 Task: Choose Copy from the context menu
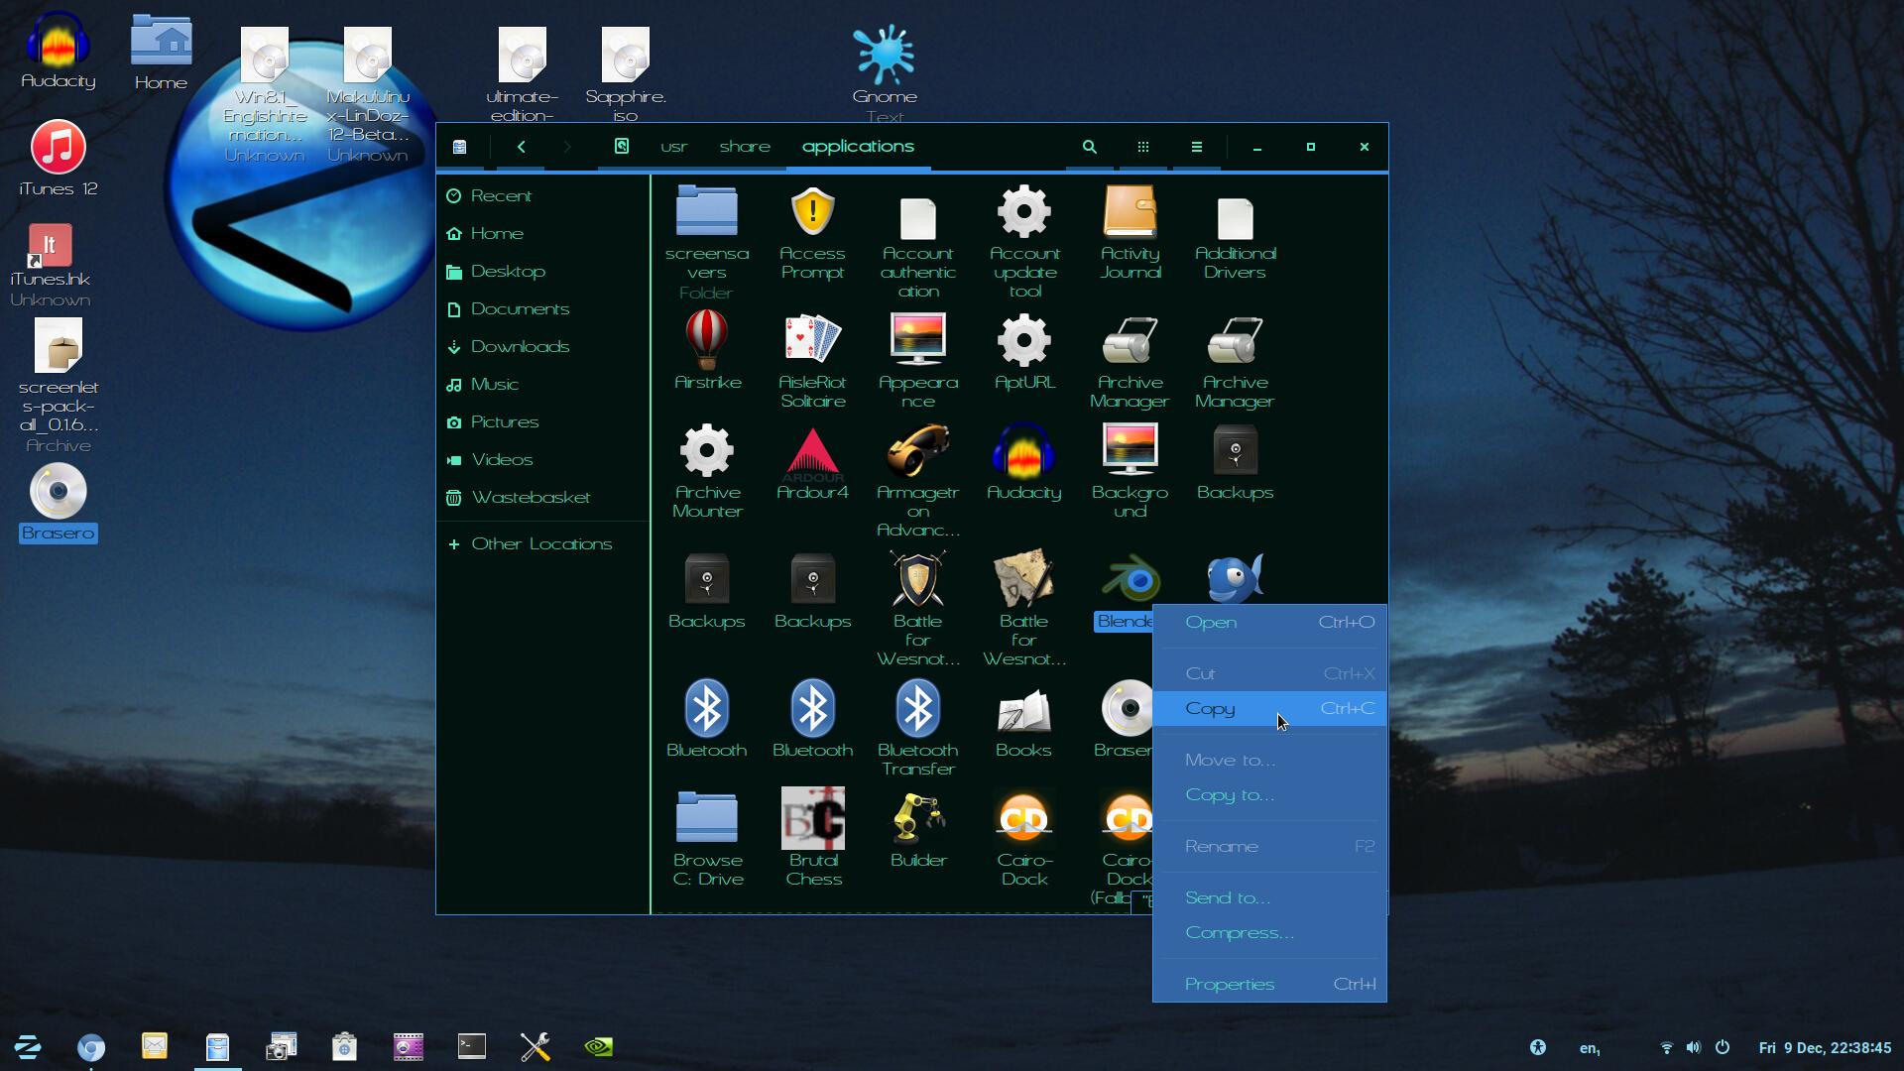point(1269,708)
